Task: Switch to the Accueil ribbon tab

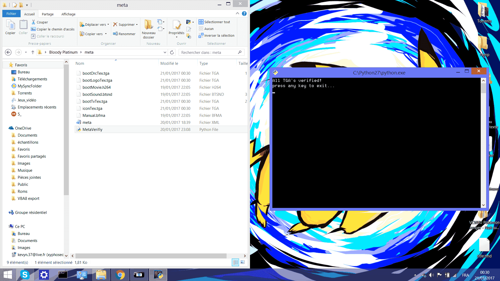Action: tap(29, 14)
